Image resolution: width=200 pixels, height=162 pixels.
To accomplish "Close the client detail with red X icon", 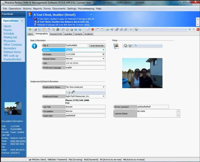I will pyautogui.click(x=198, y=30).
